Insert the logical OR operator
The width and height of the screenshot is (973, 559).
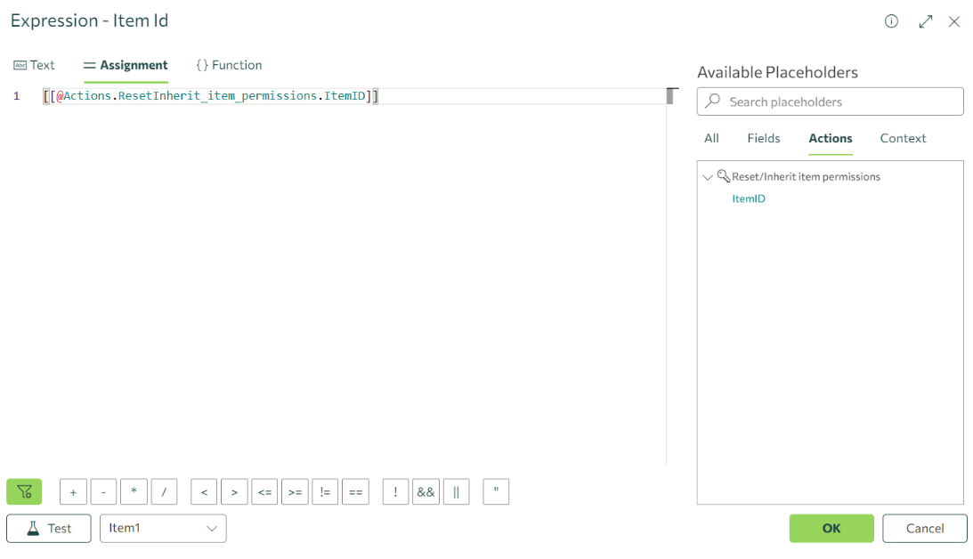pyautogui.click(x=457, y=492)
